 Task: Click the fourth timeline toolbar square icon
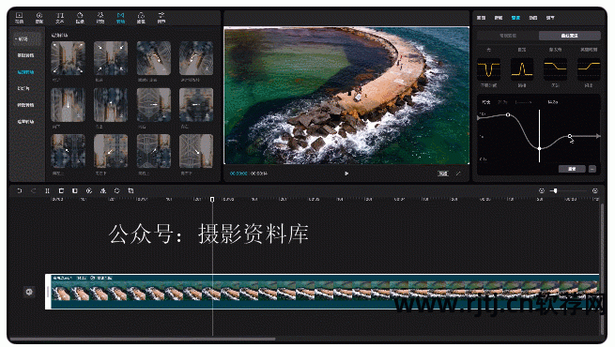[x=61, y=190]
